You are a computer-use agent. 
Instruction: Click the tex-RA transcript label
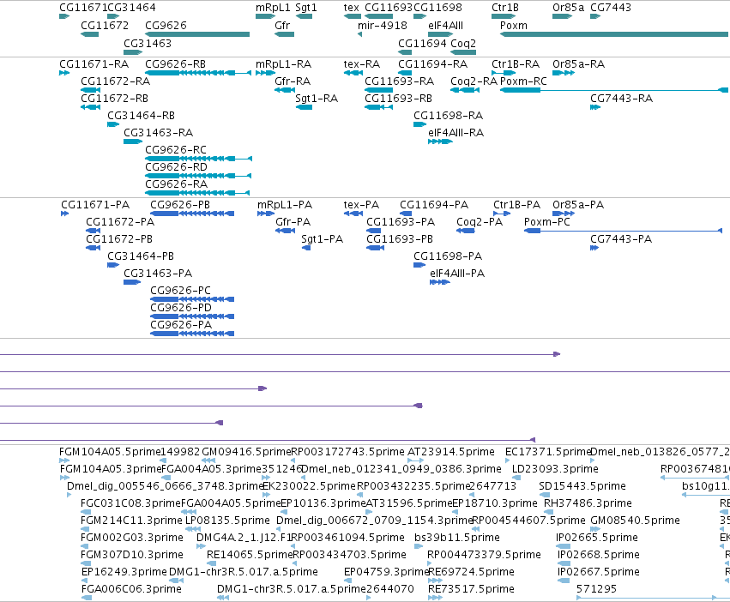point(362,63)
